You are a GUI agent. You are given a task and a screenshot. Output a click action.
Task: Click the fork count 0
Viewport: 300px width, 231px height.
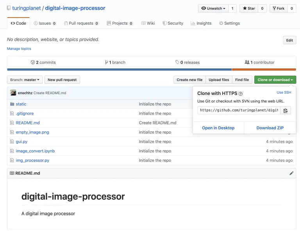pyautogui.click(x=292, y=9)
